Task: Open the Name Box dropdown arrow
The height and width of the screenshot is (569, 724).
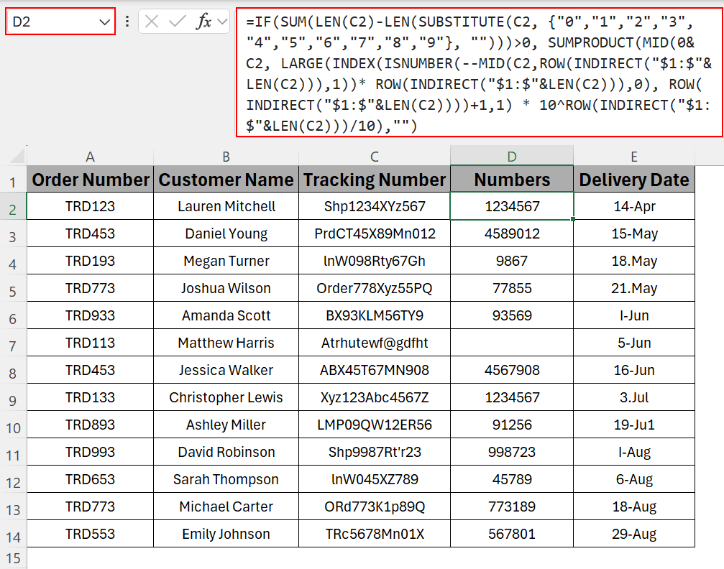Action: coord(103,22)
